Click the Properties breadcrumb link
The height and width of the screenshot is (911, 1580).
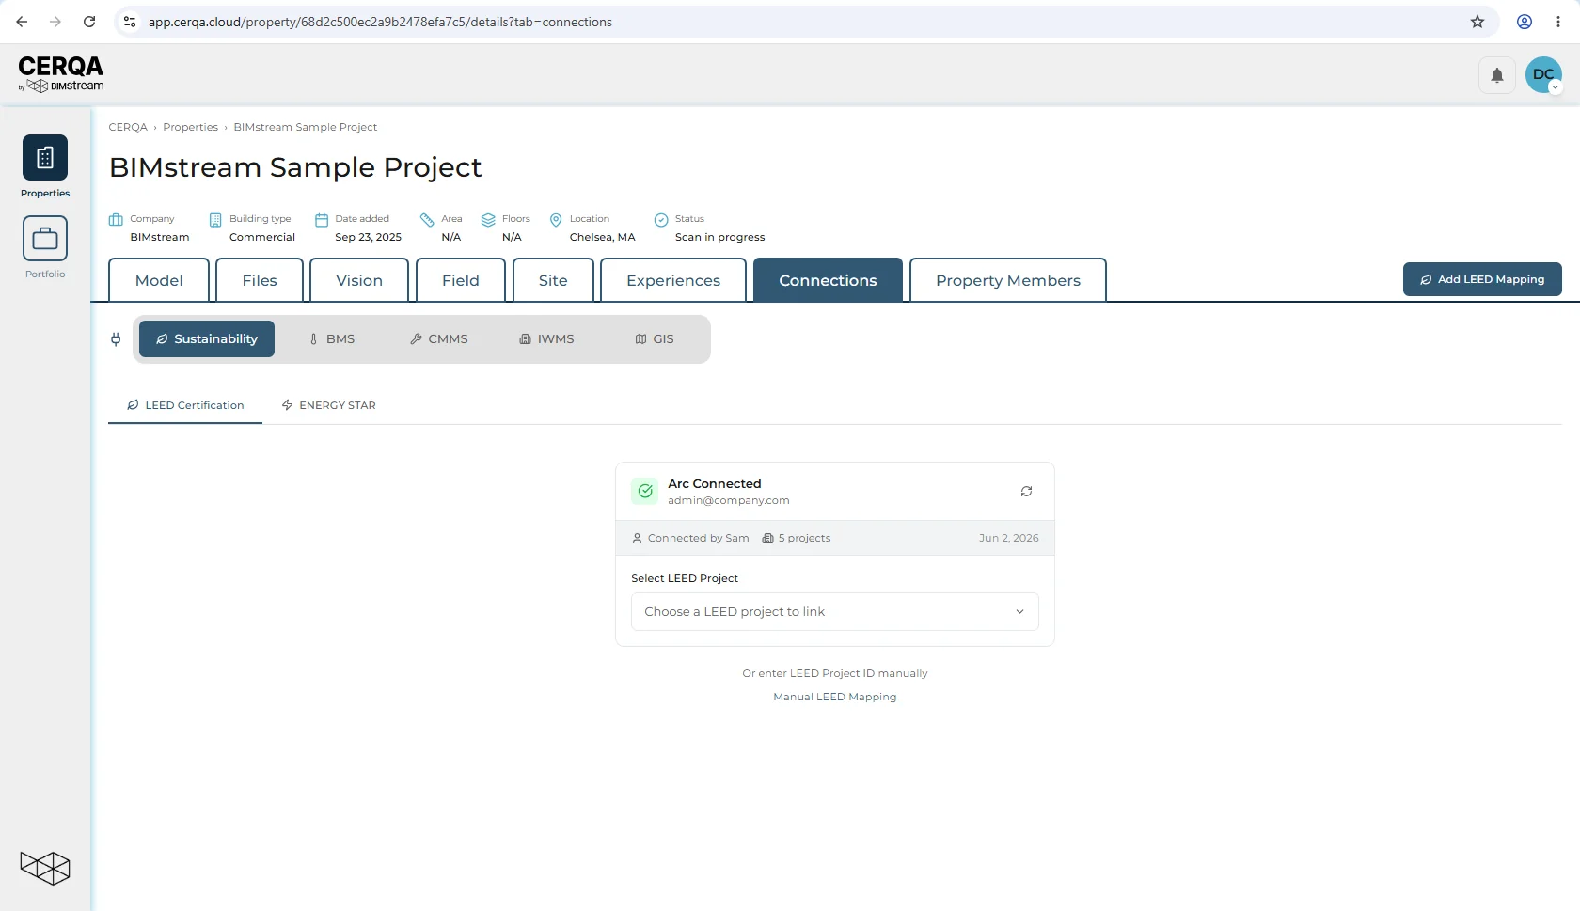[x=190, y=127]
